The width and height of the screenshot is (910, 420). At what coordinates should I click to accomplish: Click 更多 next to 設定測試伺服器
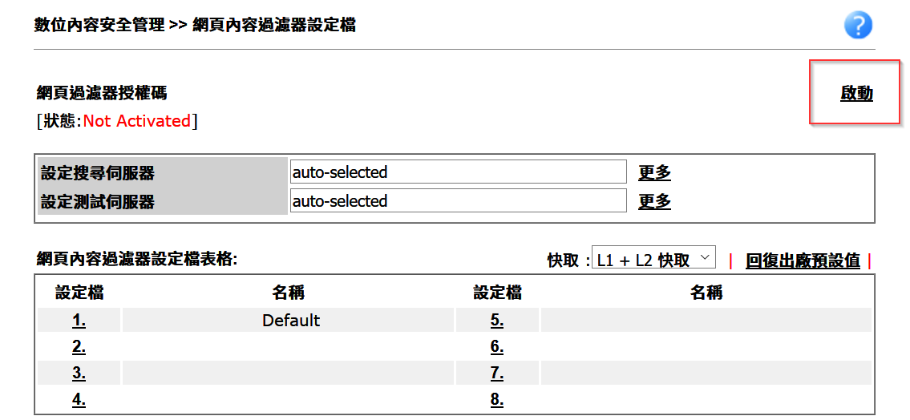654,201
